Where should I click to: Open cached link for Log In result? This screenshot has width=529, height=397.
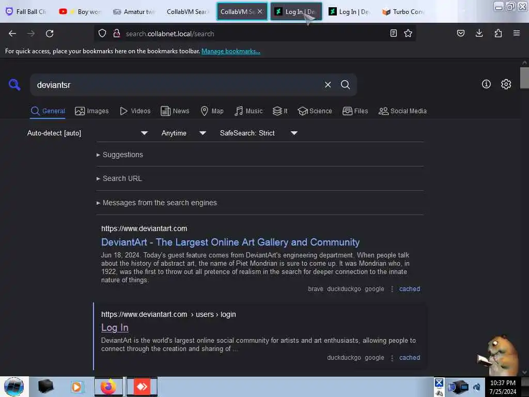410,358
